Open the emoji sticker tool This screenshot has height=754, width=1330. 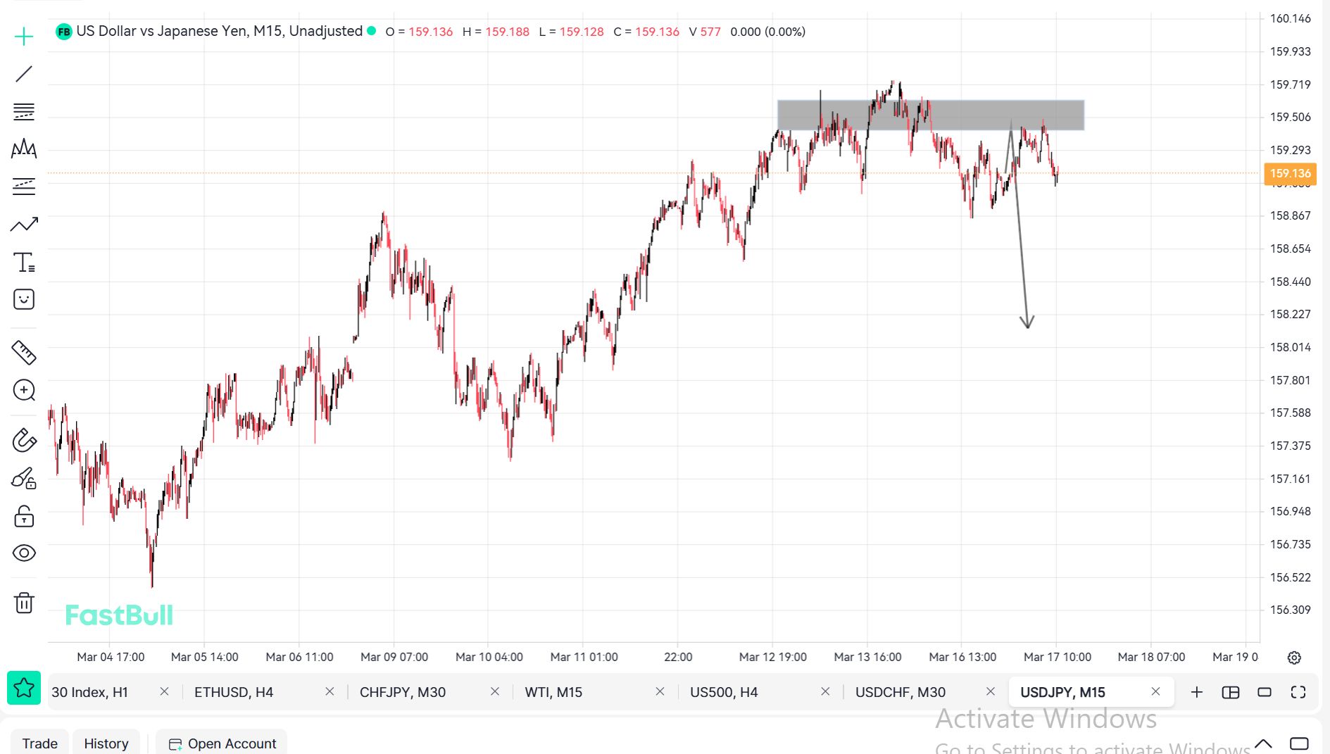[24, 300]
